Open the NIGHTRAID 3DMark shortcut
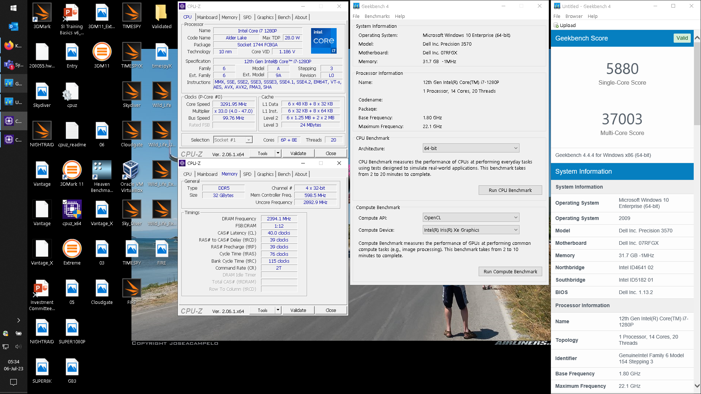Screen dimensions: 701x394 tap(42, 134)
